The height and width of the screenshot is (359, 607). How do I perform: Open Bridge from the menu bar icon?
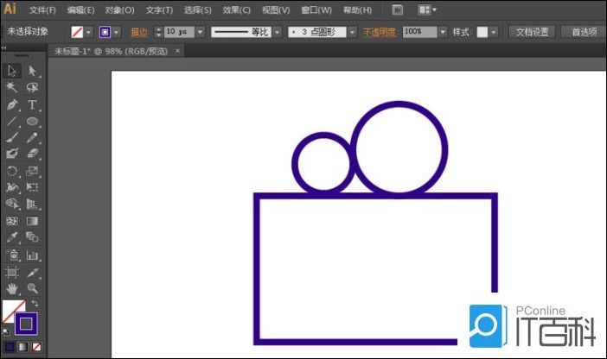(397, 10)
